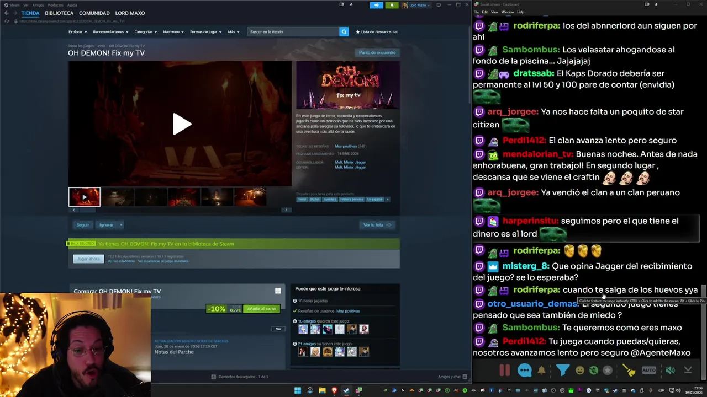This screenshot has width=707, height=397.
Task: Open the File menu in Social Stream
Action: [x=476, y=12]
